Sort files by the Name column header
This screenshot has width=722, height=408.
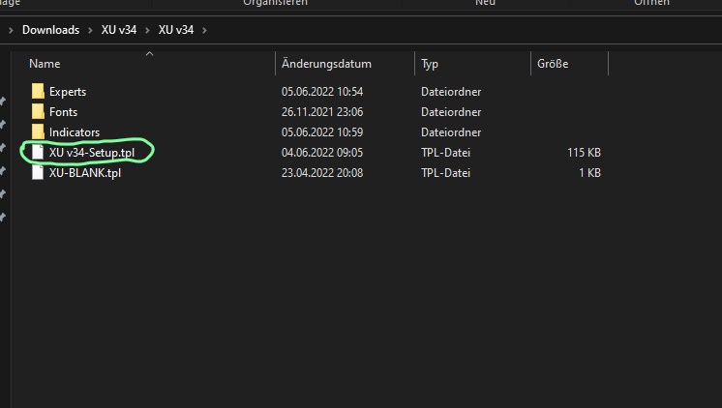45,64
